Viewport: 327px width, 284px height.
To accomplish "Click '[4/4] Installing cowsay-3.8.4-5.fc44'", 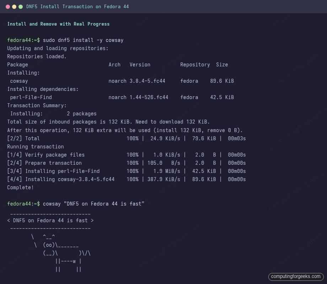I will (61, 179).
